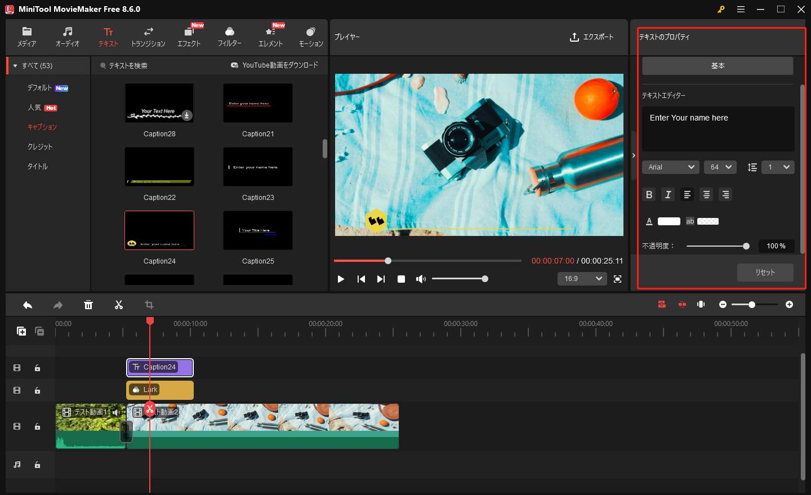Click the undo arrow above the timeline
The height and width of the screenshot is (495, 811).
click(28, 304)
